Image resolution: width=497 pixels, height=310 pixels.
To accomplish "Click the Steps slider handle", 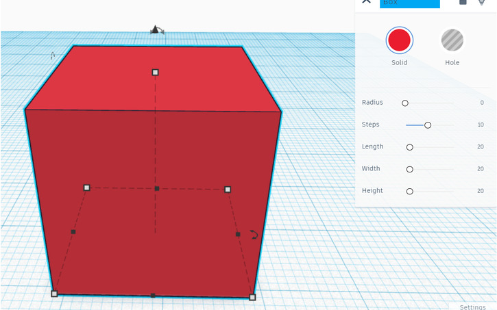I will (x=428, y=125).
